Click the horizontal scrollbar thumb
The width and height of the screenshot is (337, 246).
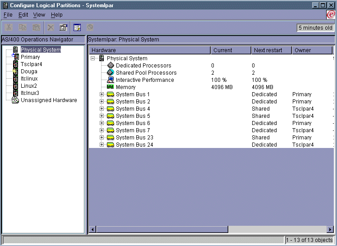[x=162, y=229]
